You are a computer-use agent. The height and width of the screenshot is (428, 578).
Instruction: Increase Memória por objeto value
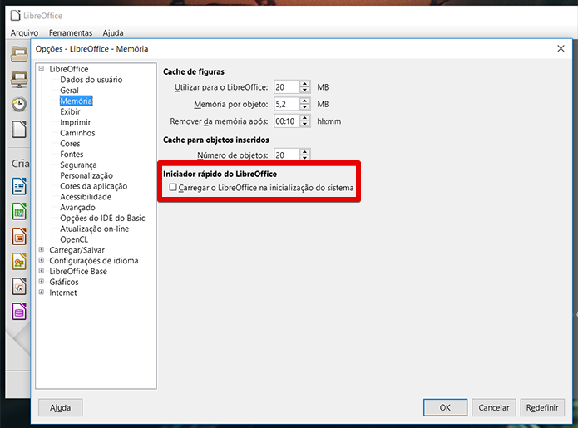click(x=305, y=101)
